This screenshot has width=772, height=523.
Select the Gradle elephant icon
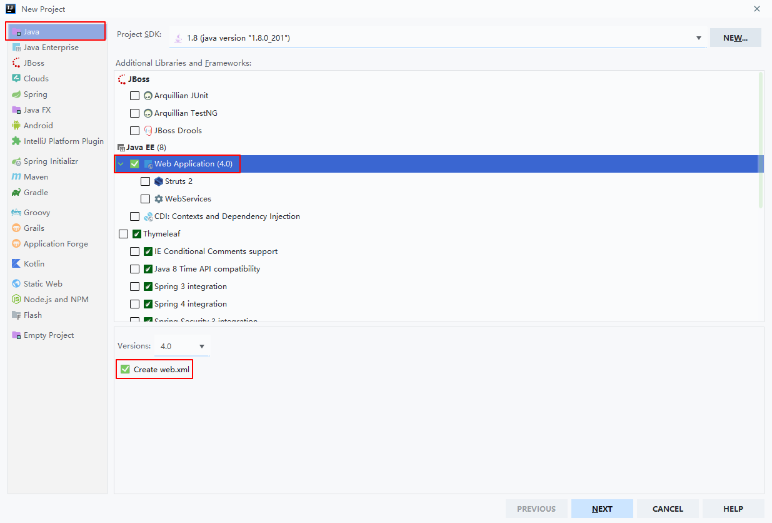(x=16, y=192)
